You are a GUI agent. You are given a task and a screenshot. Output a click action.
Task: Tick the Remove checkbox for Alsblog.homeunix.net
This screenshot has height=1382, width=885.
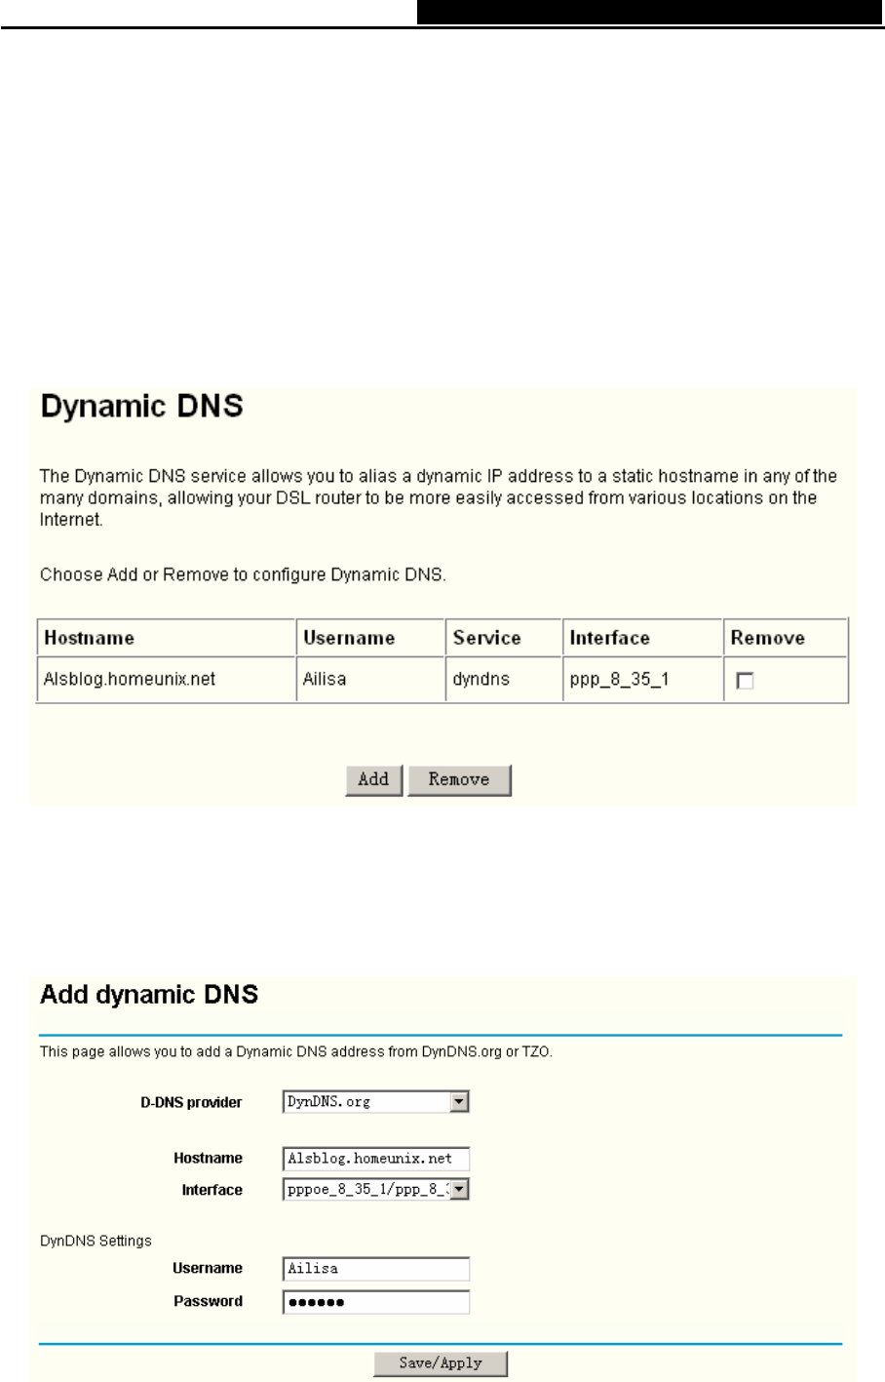(745, 681)
